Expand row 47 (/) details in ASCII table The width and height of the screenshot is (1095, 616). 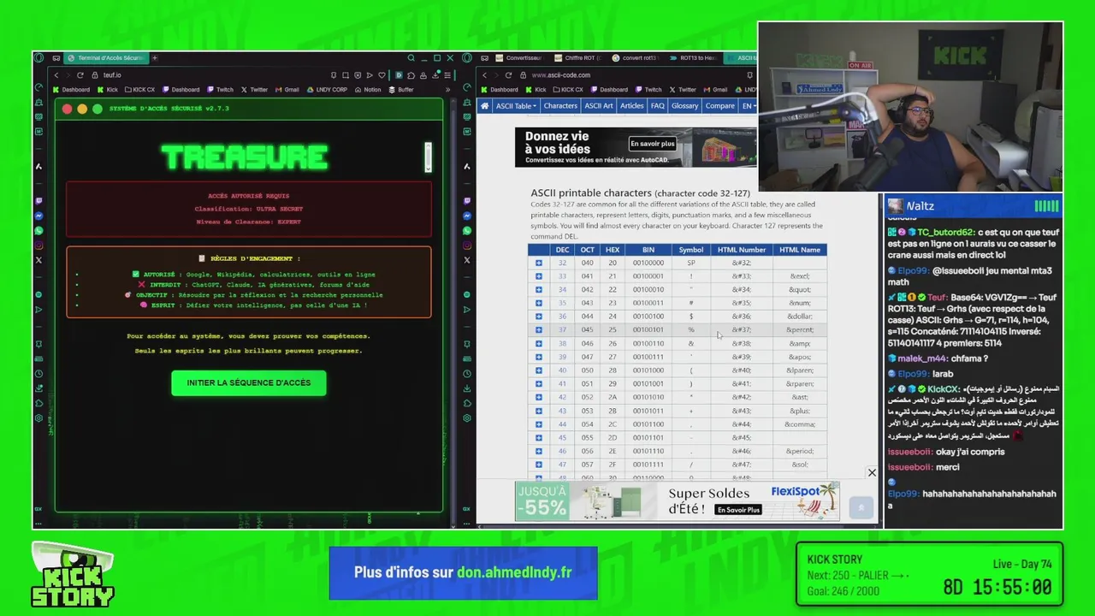(538, 465)
